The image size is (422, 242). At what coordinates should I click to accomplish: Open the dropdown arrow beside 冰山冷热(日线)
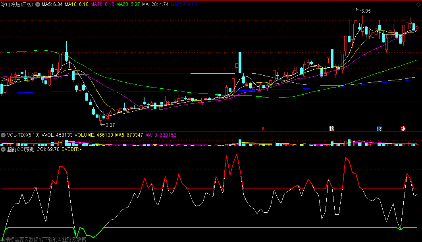(38, 4)
